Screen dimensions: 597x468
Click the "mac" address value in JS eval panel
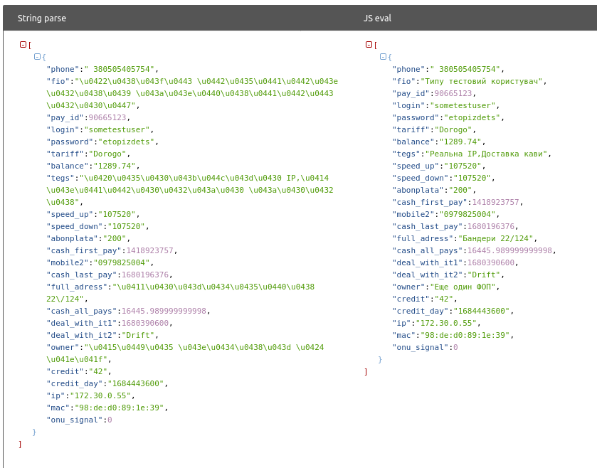pyautogui.click(x=467, y=335)
